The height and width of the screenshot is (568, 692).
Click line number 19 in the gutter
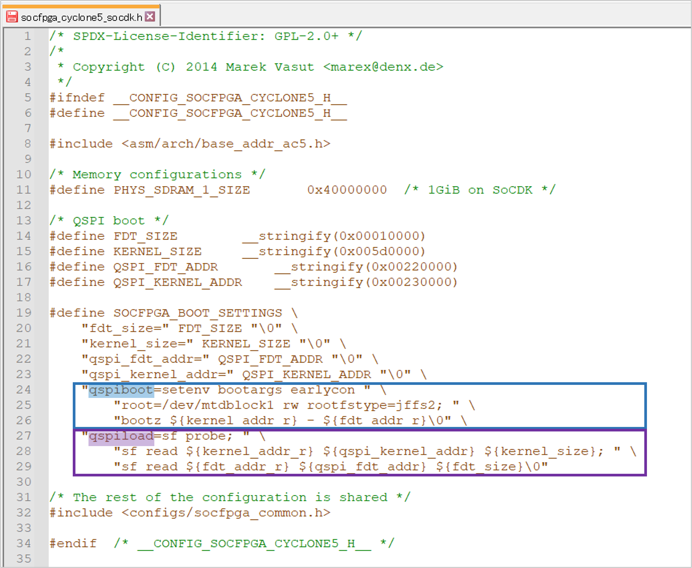pyautogui.click(x=24, y=313)
